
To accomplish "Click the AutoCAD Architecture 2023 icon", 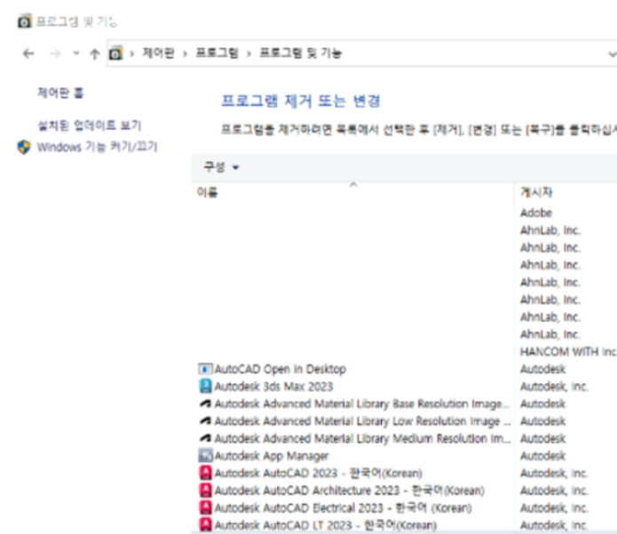I will tap(205, 491).
